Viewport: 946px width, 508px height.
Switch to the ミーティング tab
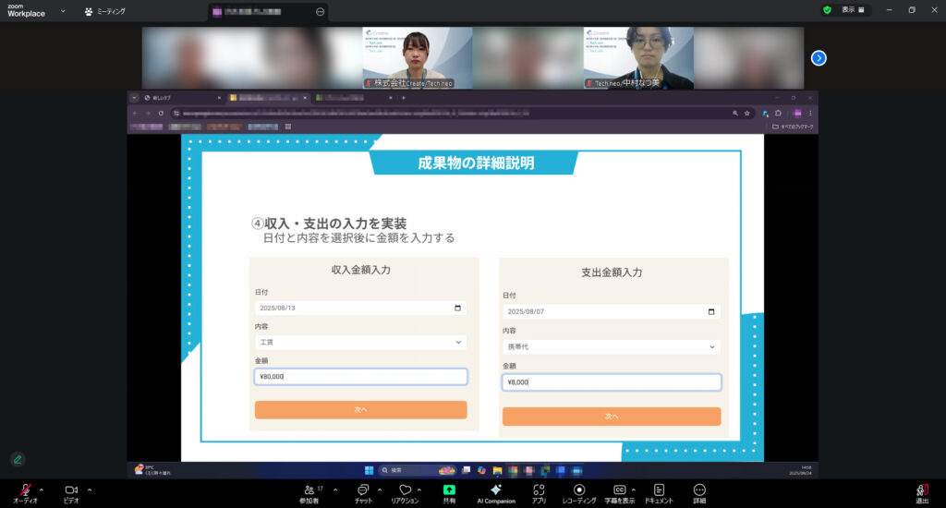click(104, 11)
